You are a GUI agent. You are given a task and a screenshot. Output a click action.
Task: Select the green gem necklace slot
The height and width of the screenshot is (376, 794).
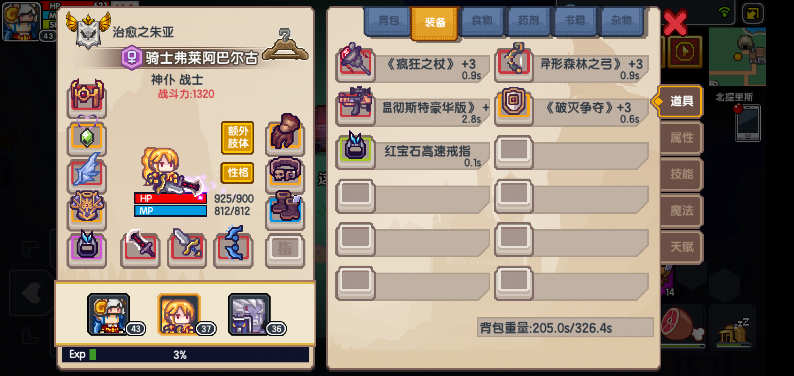click(x=87, y=136)
